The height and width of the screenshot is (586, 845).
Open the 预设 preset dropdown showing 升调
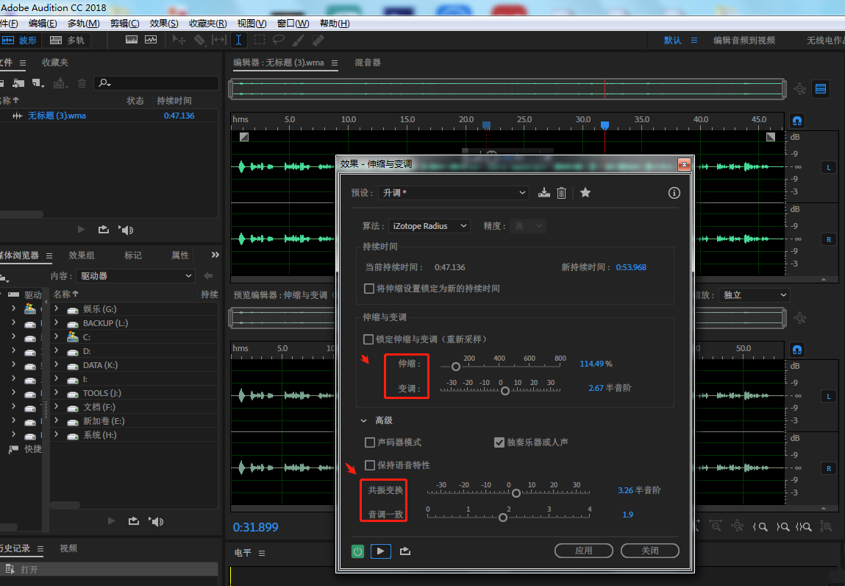(453, 193)
